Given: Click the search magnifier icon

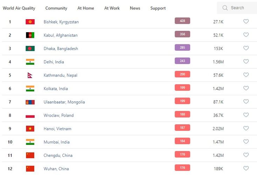Looking at the screenshot, I should (225, 8).
